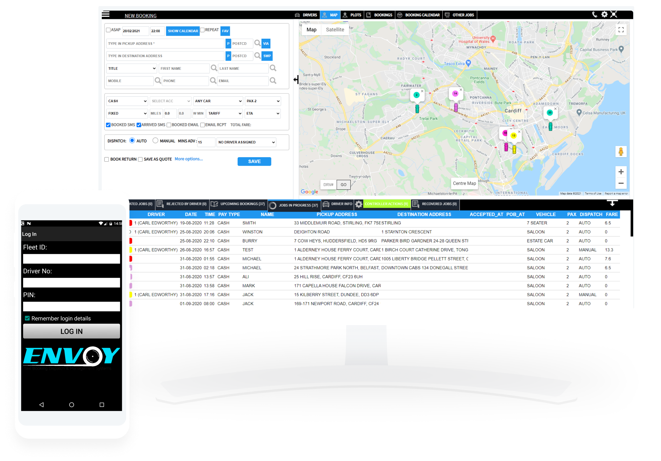This screenshot has height=461, width=661.
Task: Toggle the map fullscreen icon
Action: point(621,30)
